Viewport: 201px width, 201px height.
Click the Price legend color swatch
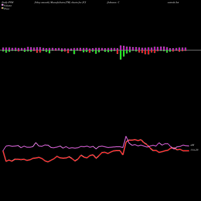coord(2,8)
